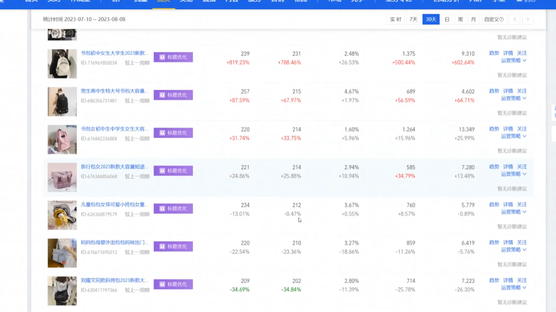Image resolution: width=556 pixels, height=312 pixels.
Task: Open the white backpack product thumbnail
Action: (x=62, y=64)
